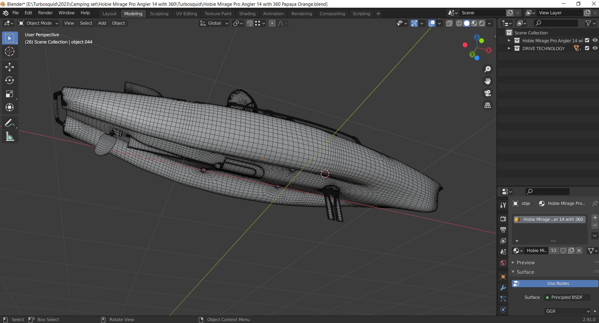This screenshot has height=323, width=599.
Task: Click the Scene name field
Action: (x=482, y=13)
